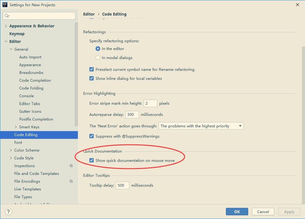This screenshot has height=219, width=305.
Task: Open the Keymap settings page
Action: (x=17, y=34)
